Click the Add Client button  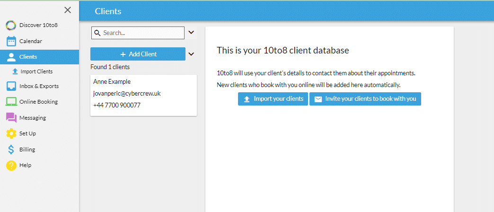[x=138, y=54]
